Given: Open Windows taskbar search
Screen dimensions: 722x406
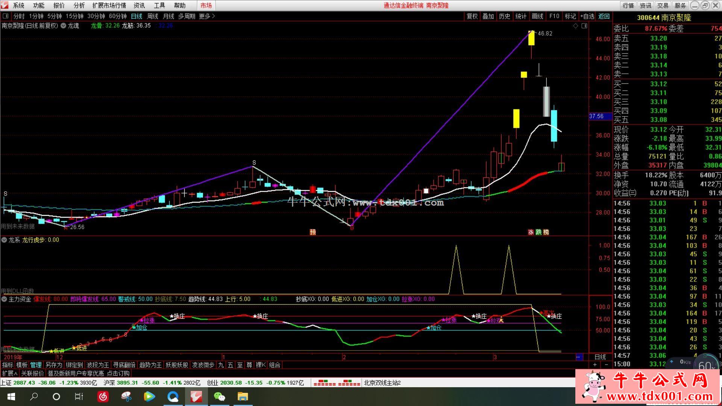Looking at the screenshot, I should tap(34, 397).
